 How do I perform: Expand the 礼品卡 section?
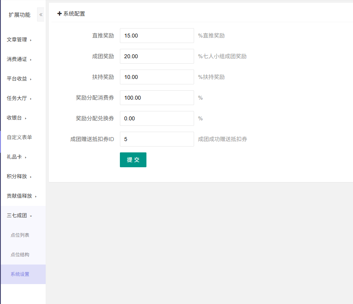16,157
